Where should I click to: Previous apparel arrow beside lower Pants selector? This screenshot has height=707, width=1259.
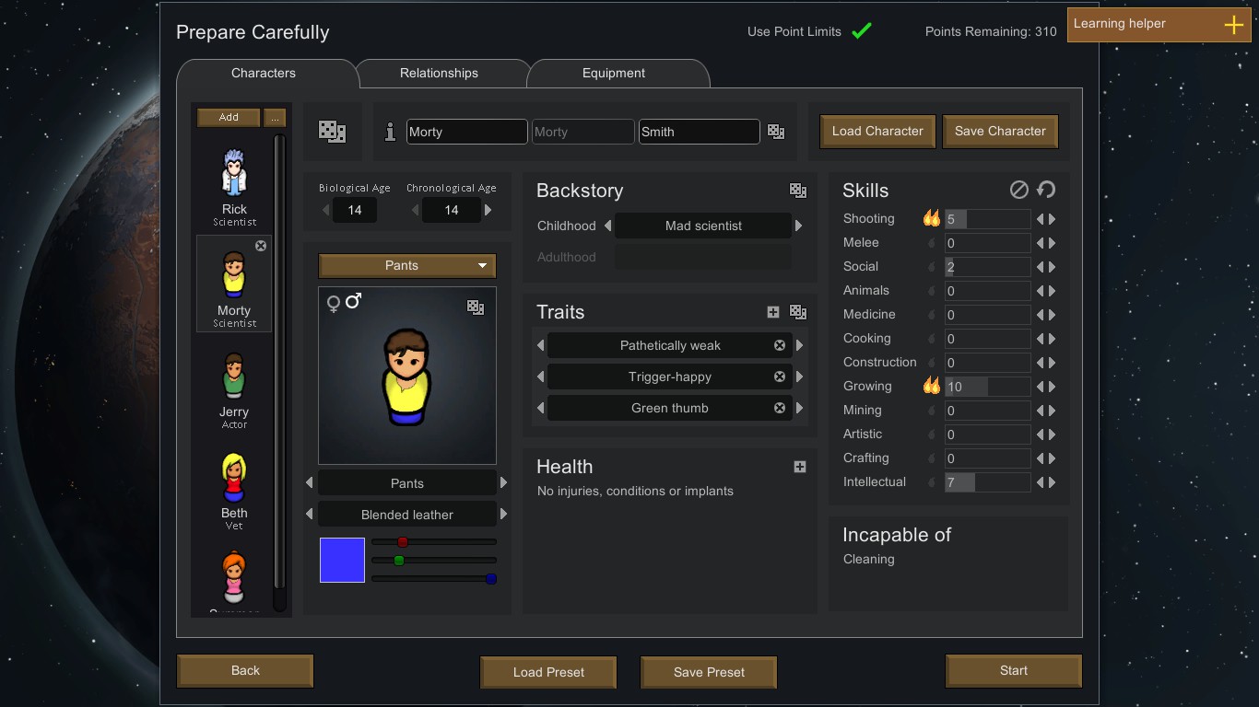pyautogui.click(x=309, y=482)
